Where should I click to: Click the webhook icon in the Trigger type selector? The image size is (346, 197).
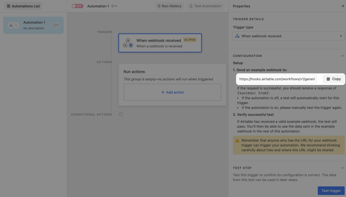238,36
